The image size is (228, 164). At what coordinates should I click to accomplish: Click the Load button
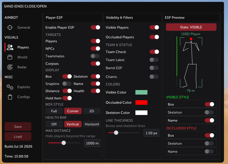click(x=18, y=136)
